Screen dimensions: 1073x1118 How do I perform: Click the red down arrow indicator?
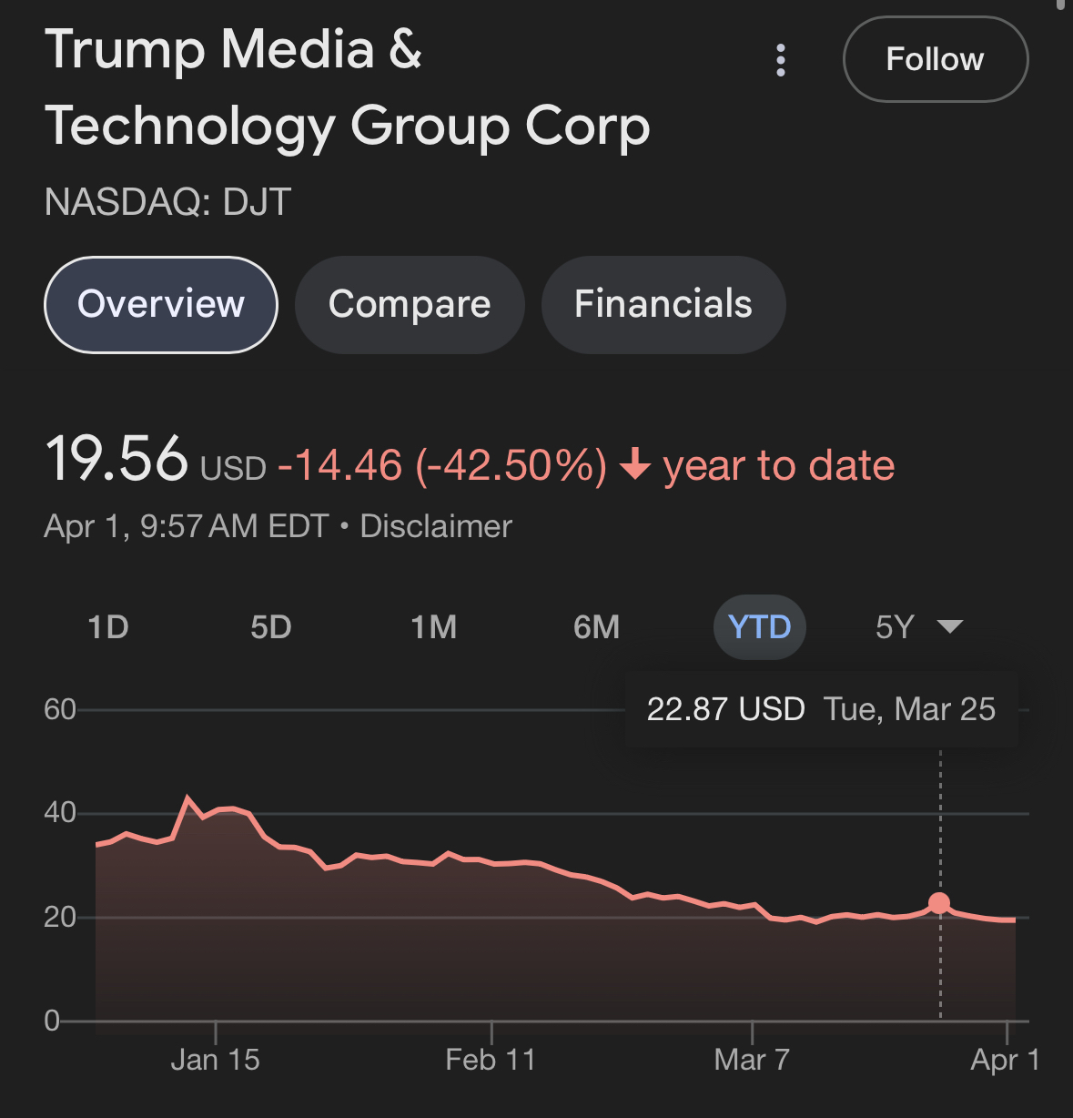(x=635, y=467)
